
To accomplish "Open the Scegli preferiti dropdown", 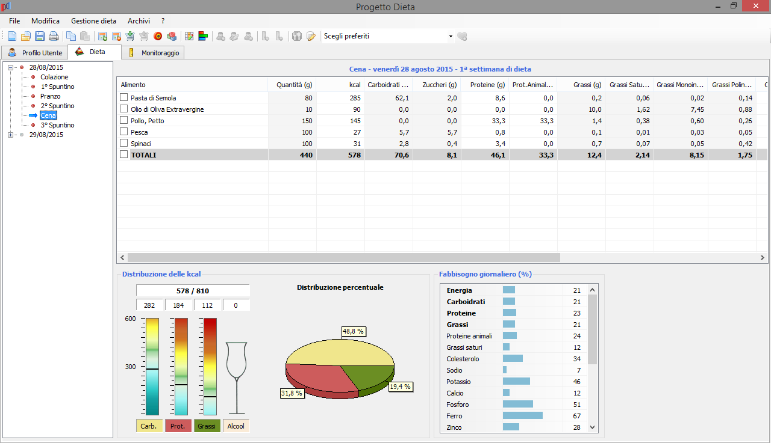I will (451, 37).
